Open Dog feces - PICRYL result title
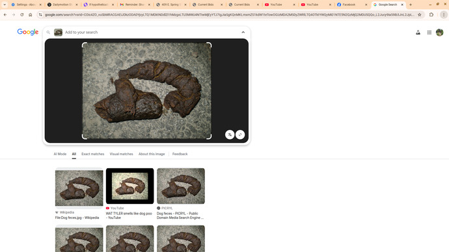The width and height of the screenshot is (449, 252). click(180, 216)
